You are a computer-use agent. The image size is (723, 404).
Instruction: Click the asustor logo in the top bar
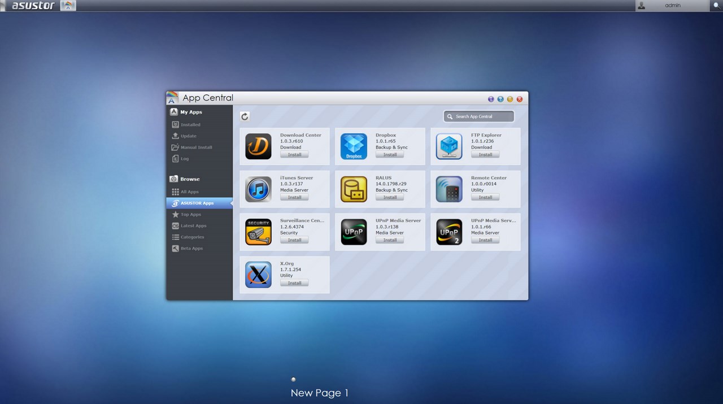tap(33, 6)
